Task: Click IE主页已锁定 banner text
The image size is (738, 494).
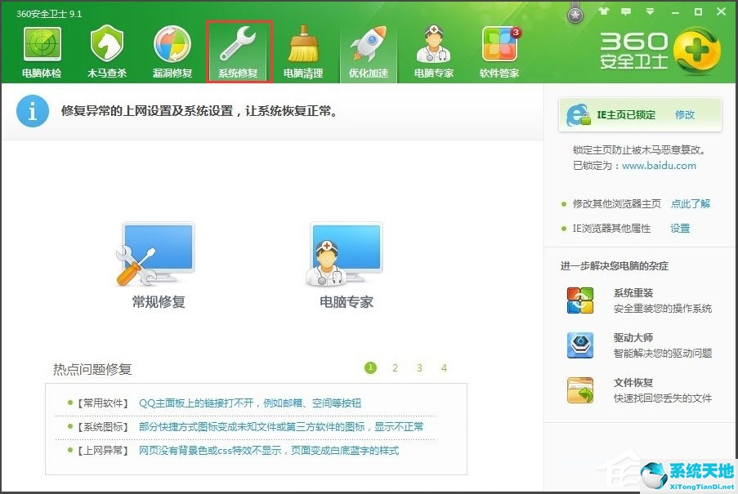Action: click(626, 114)
